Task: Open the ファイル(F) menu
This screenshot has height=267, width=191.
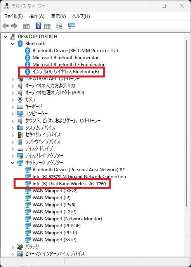Action: click(x=14, y=16)
